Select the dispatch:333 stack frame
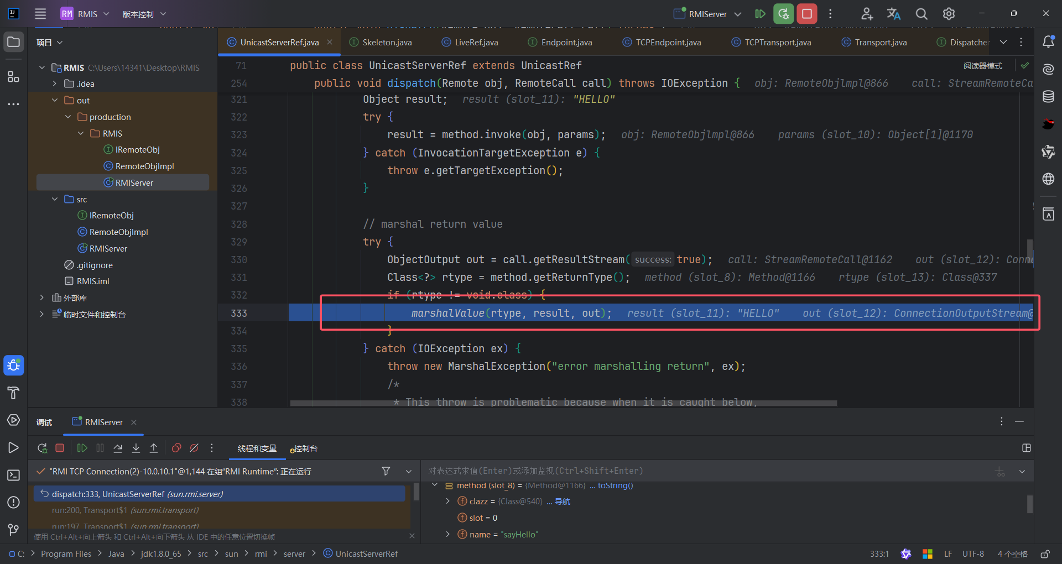1062x564 pixels. pyautogui.click(x=220, y=494)
